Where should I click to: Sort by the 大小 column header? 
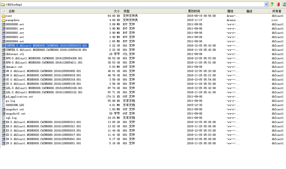(117, 11)
